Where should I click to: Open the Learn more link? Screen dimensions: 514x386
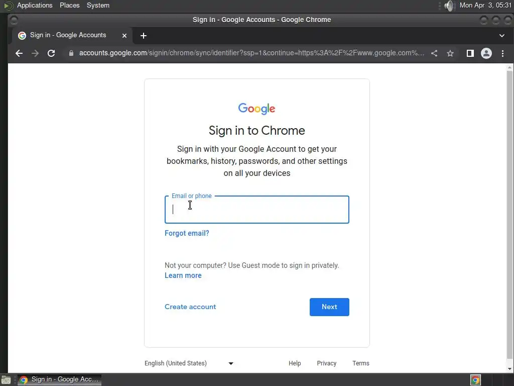183,275
